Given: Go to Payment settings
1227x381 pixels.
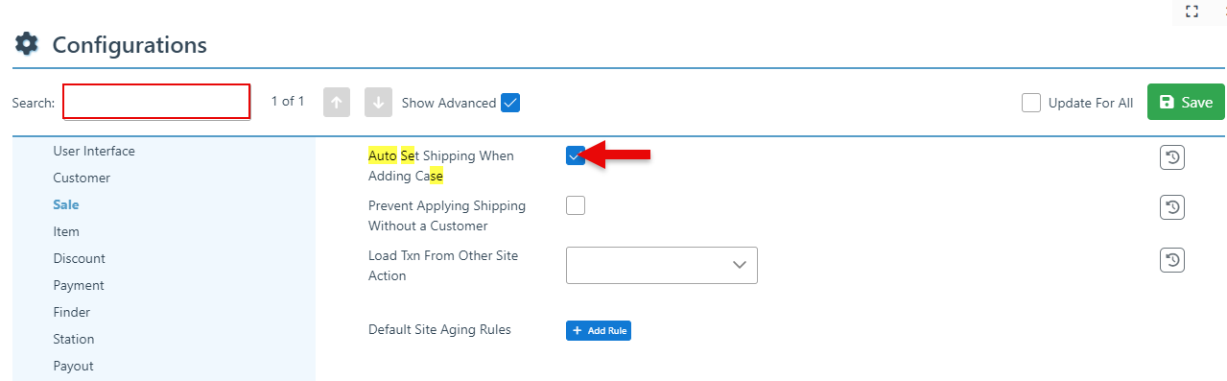Looking at the screenshot, I should [79, 285].
